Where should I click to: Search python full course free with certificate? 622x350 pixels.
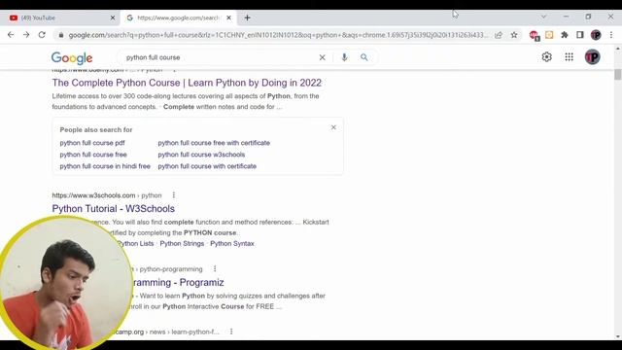[x=214, y=143]
